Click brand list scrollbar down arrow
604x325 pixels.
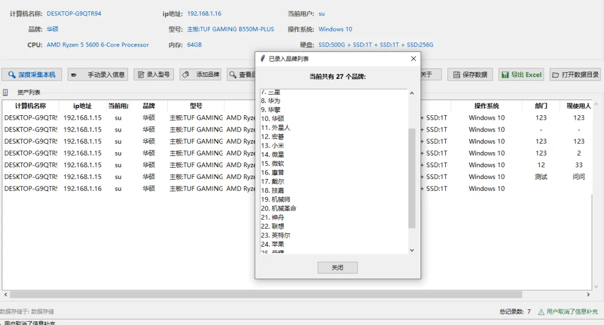click(x=412, y=250)
